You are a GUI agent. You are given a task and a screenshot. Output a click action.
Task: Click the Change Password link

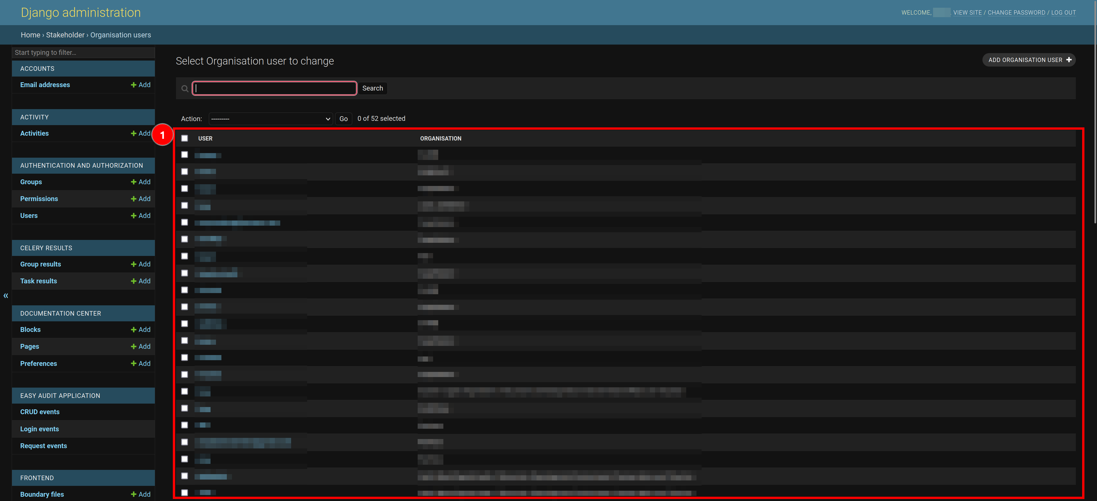coord(1016,13)
